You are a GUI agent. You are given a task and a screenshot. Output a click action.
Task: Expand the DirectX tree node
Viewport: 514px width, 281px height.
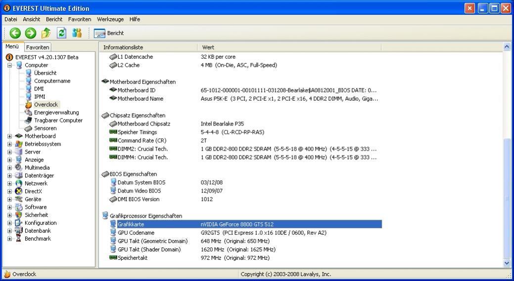coord(9,191)
